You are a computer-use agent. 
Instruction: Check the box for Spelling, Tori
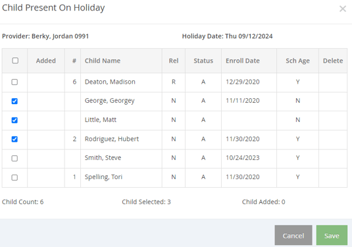[14, 177]
